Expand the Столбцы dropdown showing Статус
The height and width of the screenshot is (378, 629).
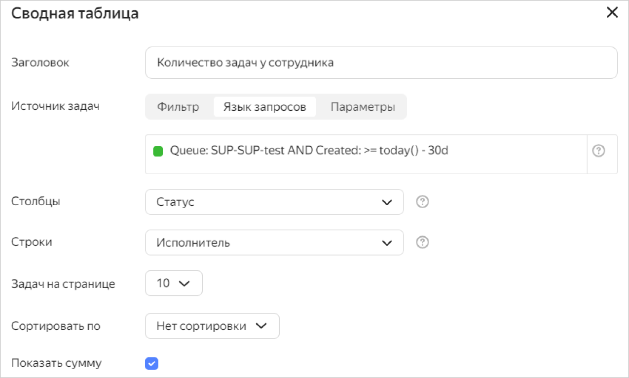click(274, 202)
